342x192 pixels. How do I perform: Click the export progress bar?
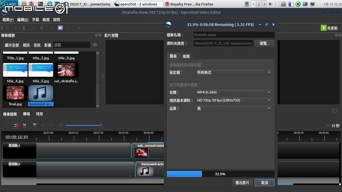point(220,174)
